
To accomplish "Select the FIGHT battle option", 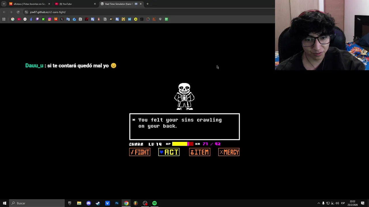I will (140, 152).
